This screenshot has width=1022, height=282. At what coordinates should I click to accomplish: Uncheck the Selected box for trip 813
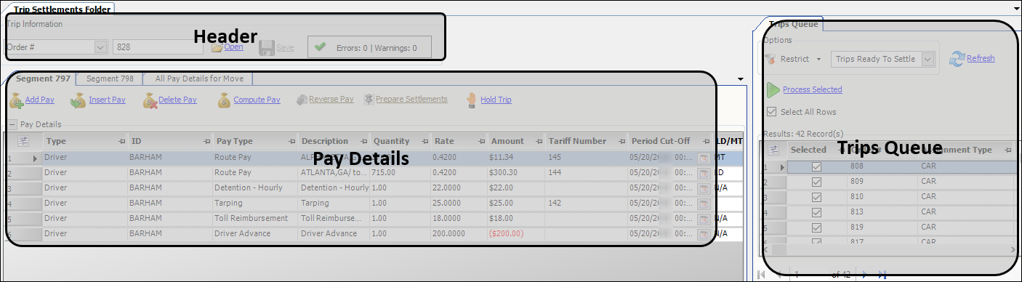(816, 212)
